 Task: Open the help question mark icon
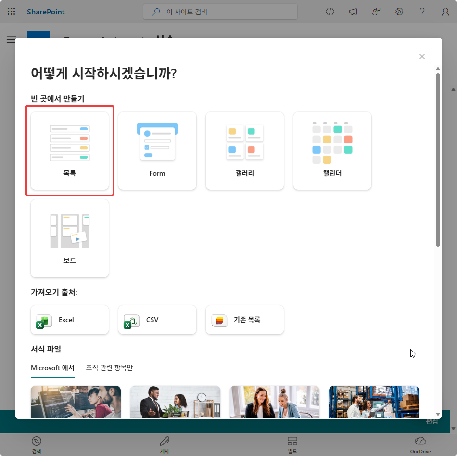[x=422, y=12]
